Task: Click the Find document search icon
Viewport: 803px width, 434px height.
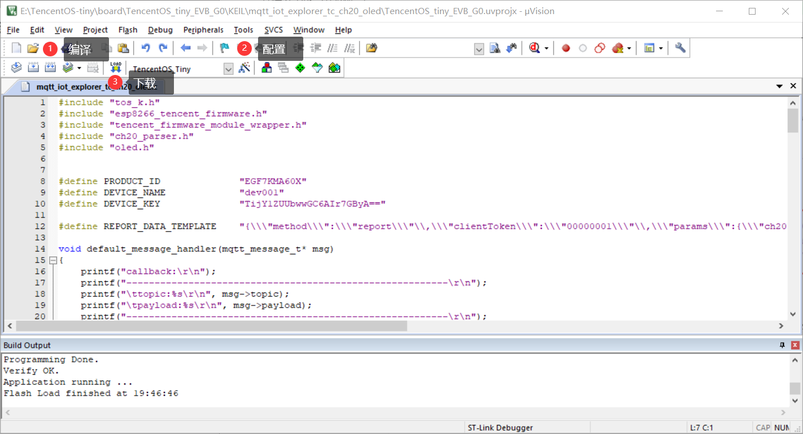Action: [x=495, y=48]
